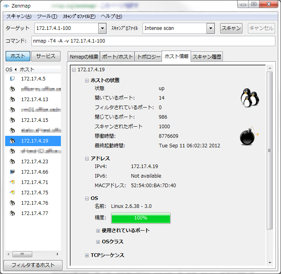Click the Linux penguin icon beside 172.17.4.76
Image resolution: width=281 pixels, height=274 pixels.
tap(12, 203)
